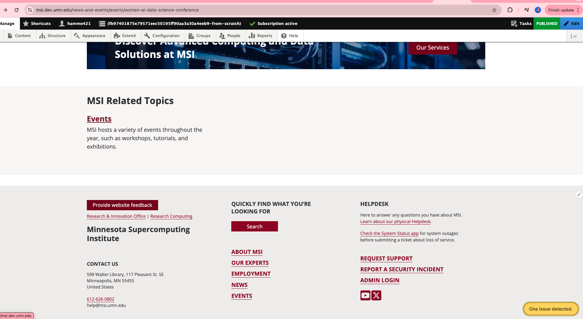Image resolution: width=583 pixels, height=319 pixels.
Task: Open Chrome's three-dot menu next to Finish update
Action: (578, 10)
